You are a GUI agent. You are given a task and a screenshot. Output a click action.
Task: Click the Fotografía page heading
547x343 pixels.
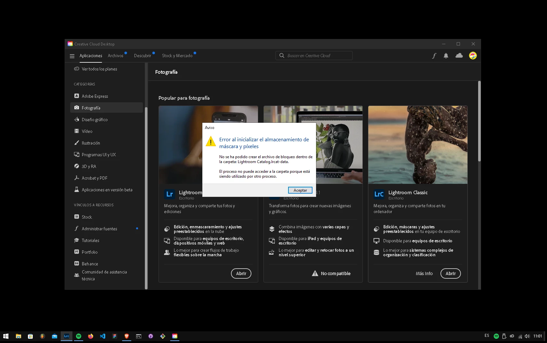[166, 72]
